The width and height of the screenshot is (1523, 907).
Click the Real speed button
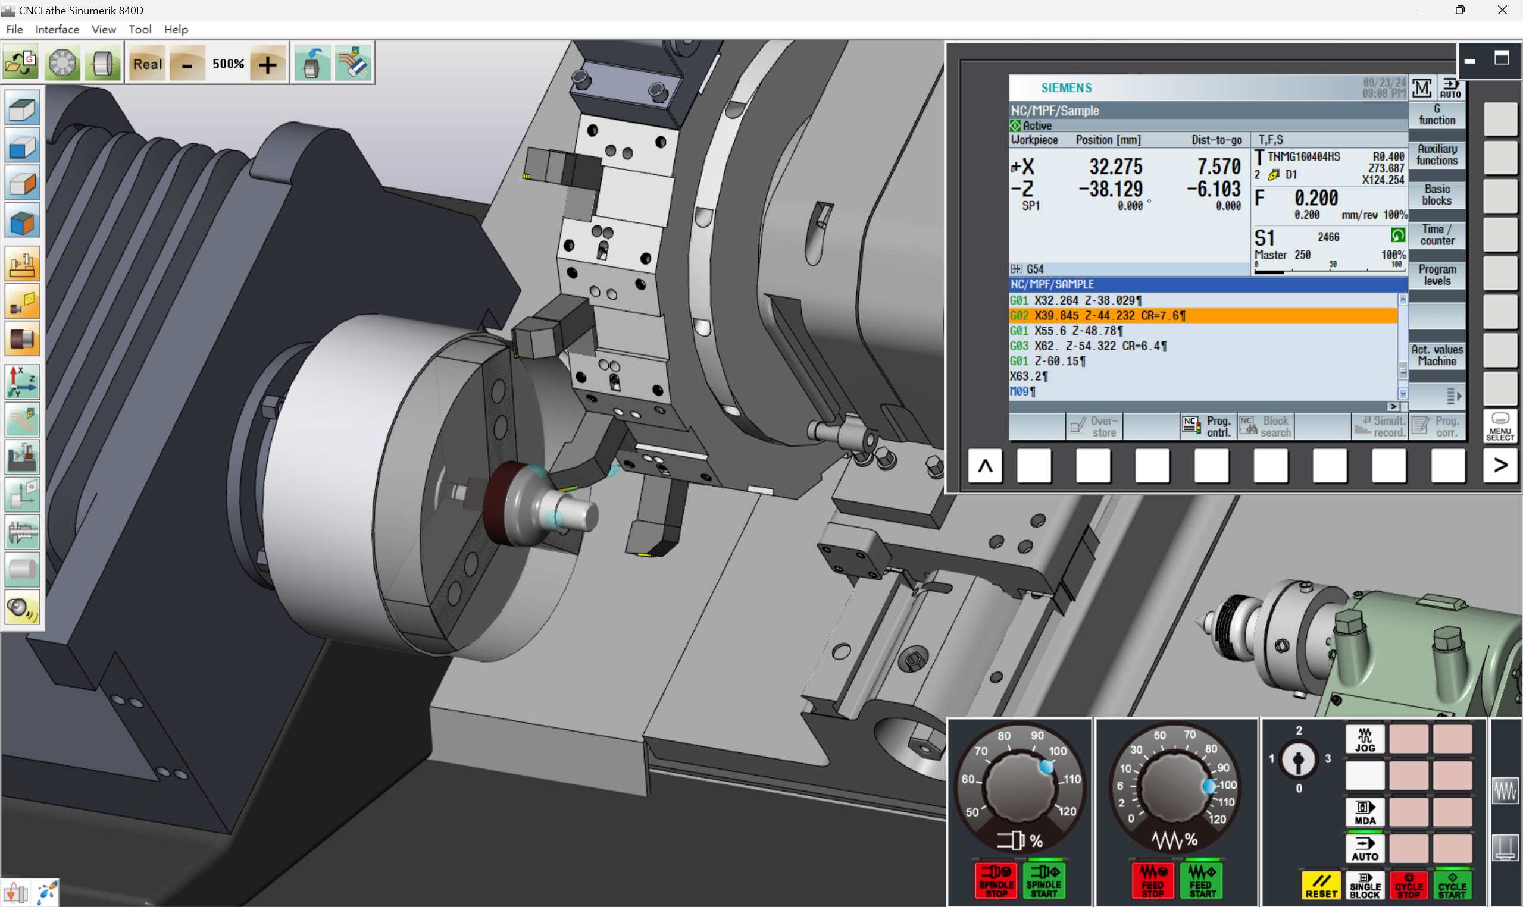[148, 64]
